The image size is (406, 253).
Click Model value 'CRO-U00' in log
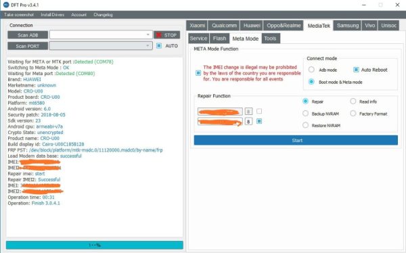pos(33,91)
